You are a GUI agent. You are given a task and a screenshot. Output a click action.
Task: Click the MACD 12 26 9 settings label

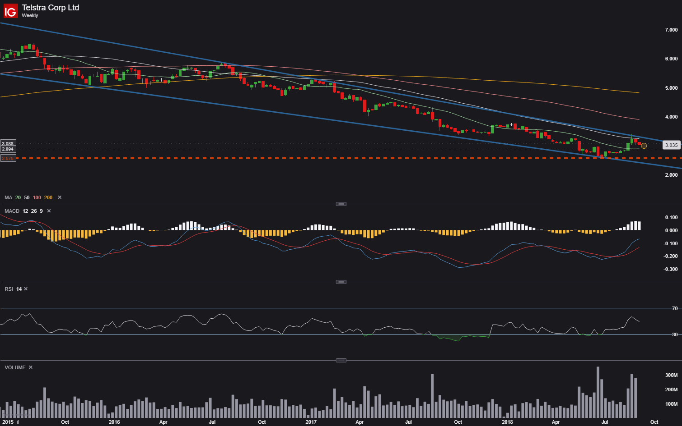pyautogui.click(x=24, y=211)
